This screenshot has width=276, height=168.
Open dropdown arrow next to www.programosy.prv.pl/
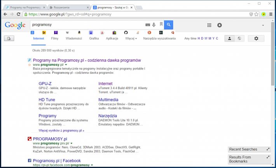72,143
